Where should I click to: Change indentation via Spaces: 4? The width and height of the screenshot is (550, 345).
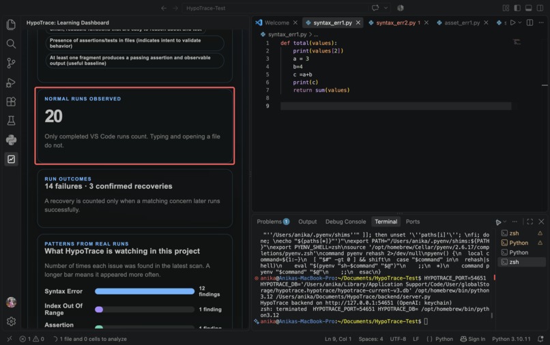[x=371, y=339]
